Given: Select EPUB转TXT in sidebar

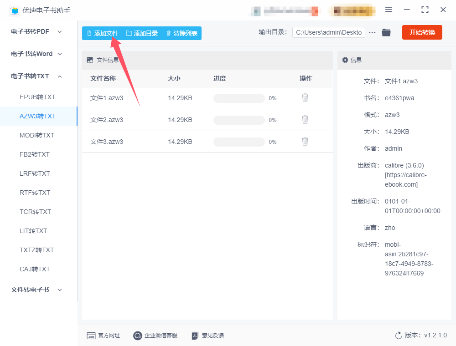Looking at the screenshot, I should click(x=37, y=97).
